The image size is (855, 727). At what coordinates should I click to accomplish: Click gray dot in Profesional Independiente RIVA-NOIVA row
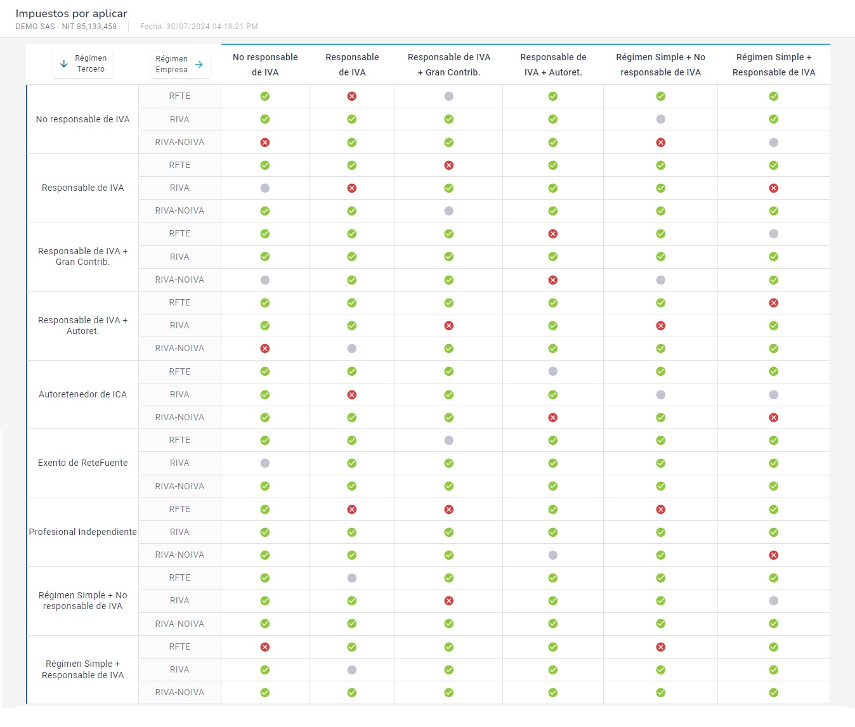[x=553, y=555]
